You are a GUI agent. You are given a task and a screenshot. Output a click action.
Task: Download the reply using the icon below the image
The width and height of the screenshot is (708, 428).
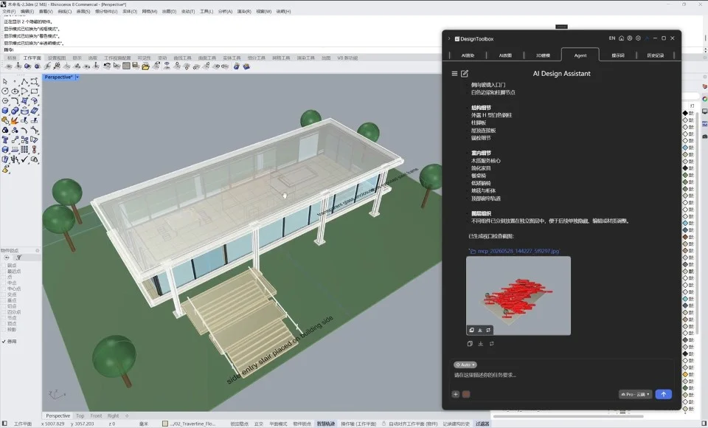[480, 343]
